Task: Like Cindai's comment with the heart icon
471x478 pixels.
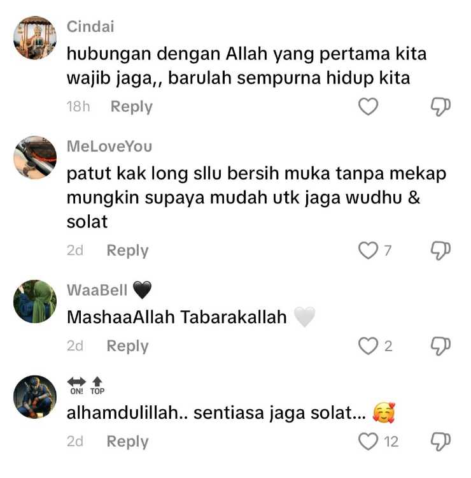Action: (x=368, y=106)
